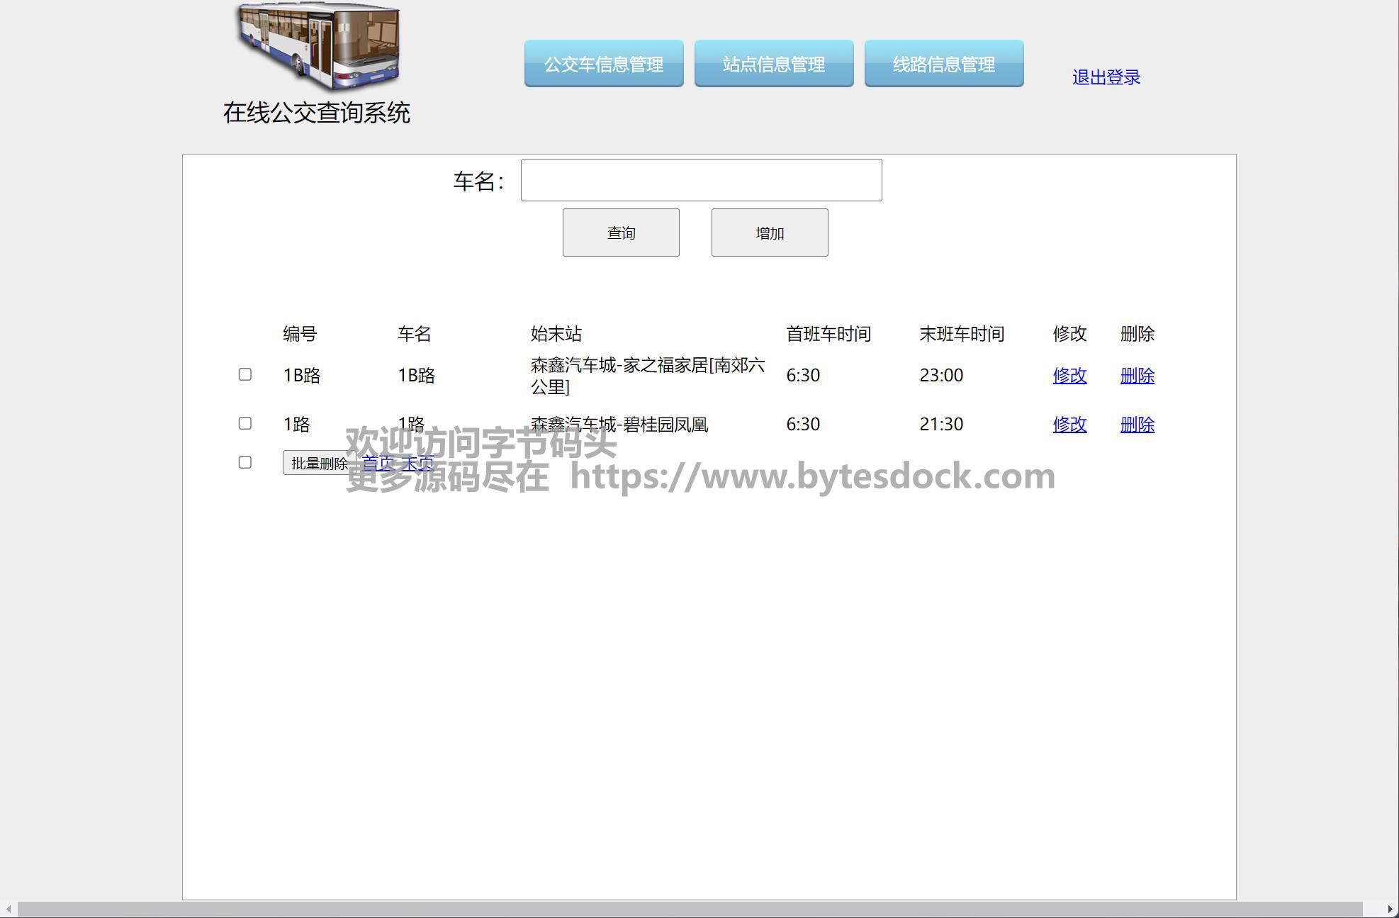The height and width of the screenshot is (918, 1399).
Task: Open 公交车信息管理 menu tab
Action: tap(604, 64)
